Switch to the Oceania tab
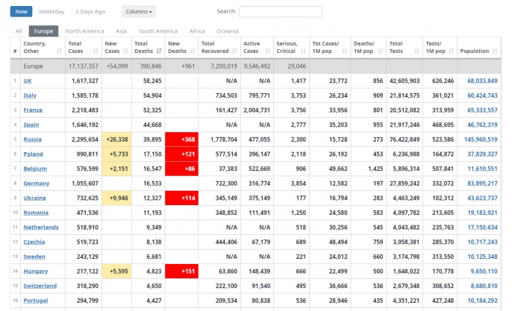The width and height of the screenshot is (515, 311). 227,31
